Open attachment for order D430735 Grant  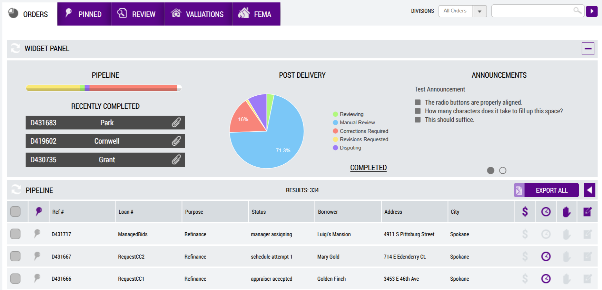click(176, 159)
